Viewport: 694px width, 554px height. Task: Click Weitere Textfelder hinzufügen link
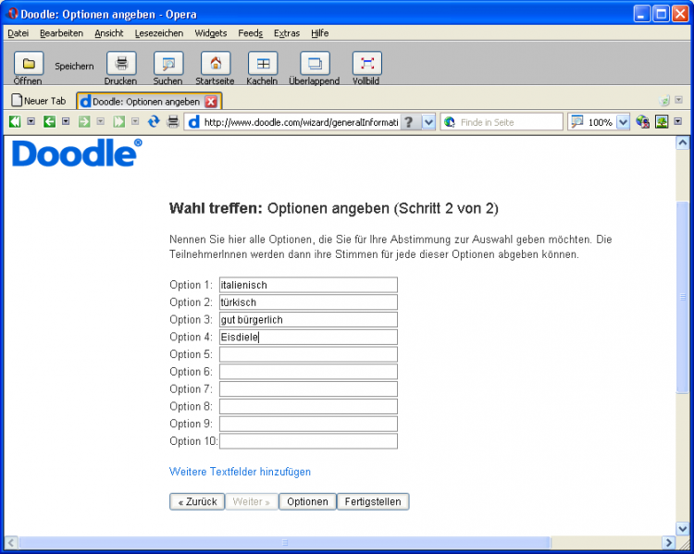click(240, 472)
